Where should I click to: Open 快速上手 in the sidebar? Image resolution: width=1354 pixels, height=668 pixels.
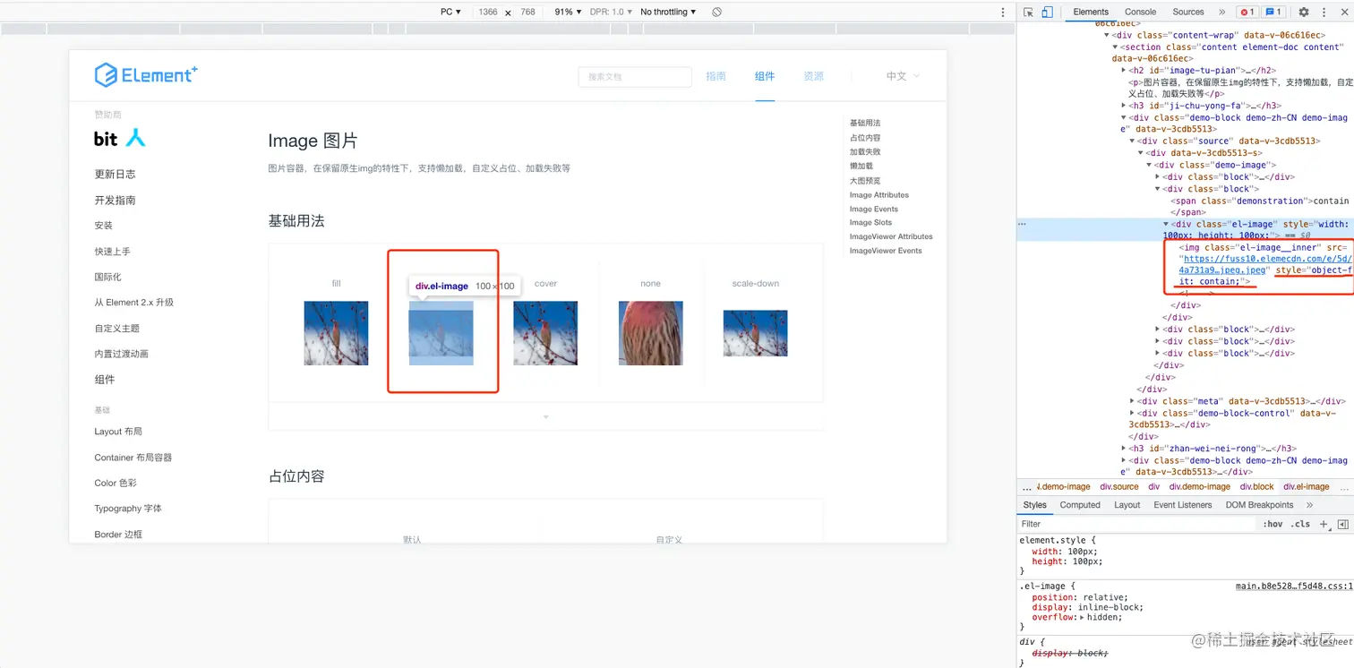113,252
